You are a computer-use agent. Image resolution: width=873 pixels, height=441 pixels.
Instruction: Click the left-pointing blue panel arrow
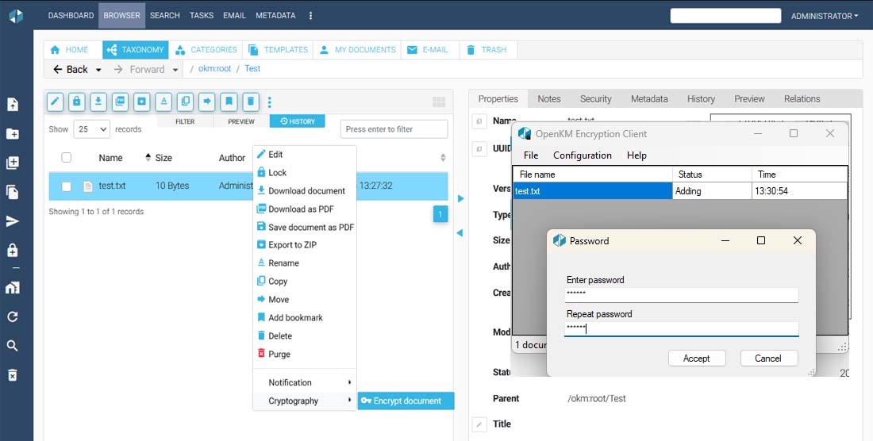click(x=460, y=233)
